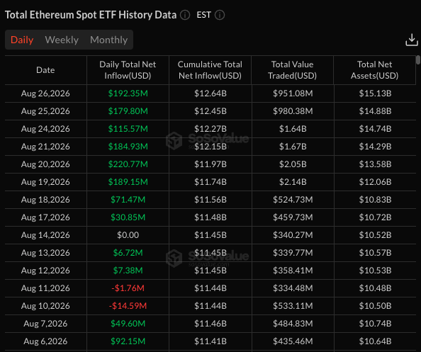This screenshot has height=352, width=421.
Task: Select the $220.77M inflow value
Action: coord(128,164)
